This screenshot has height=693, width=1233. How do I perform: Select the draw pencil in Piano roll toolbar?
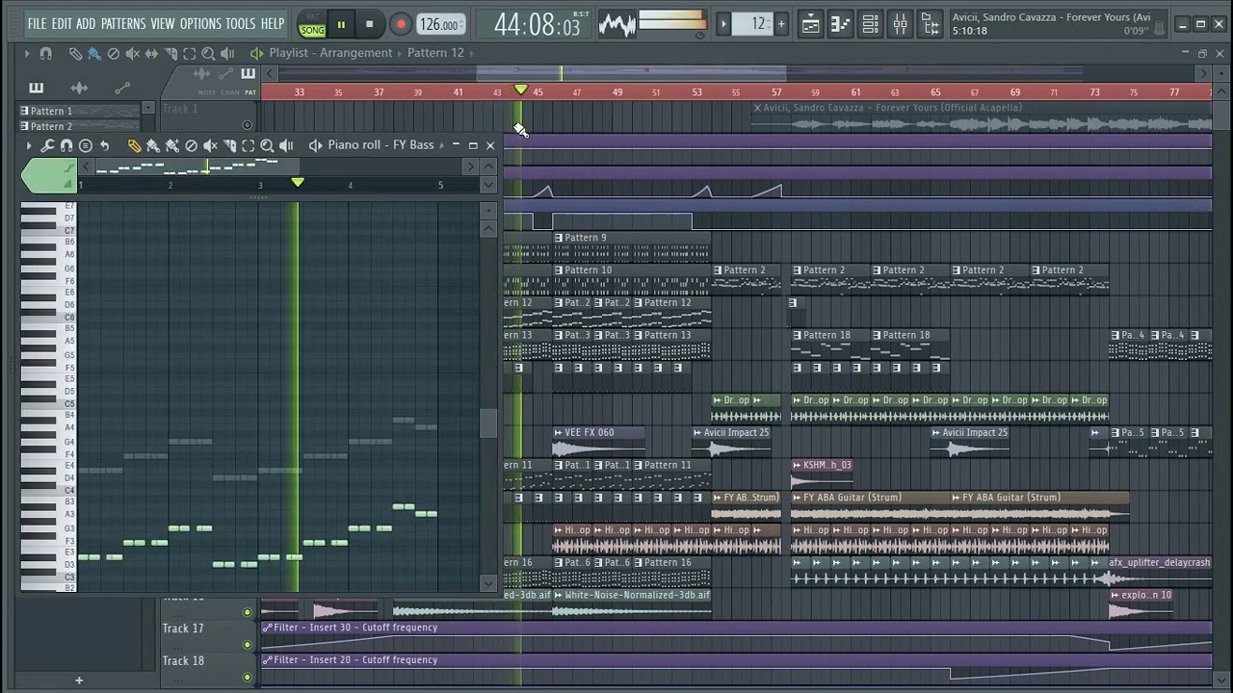(x=134, y=145)
